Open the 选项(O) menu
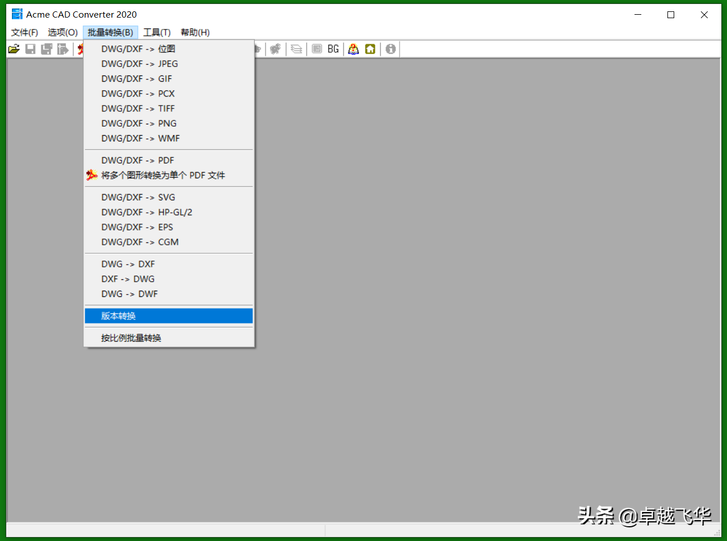The width and height of the screenshot is (727, 541). tap(62, 32)
